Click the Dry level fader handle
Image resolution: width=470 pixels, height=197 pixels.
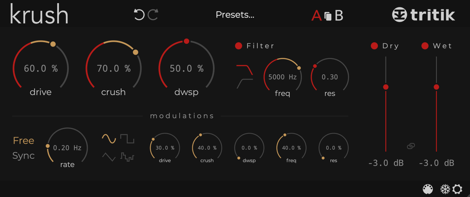(x=386, y=87)
